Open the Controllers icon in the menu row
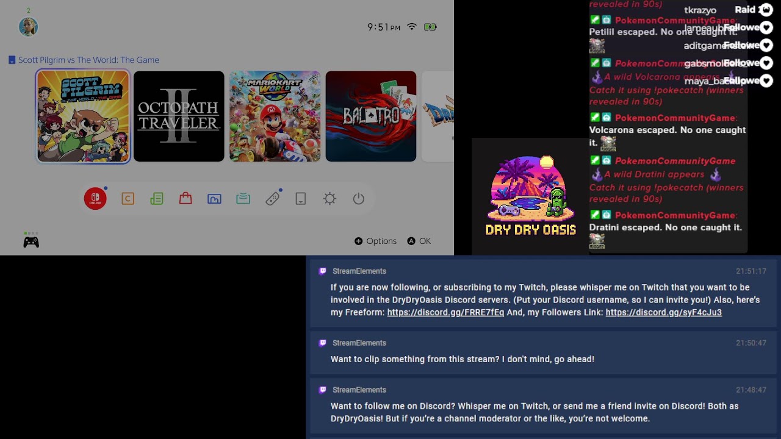This screenshot has height=439, width=781. [273, 198]
